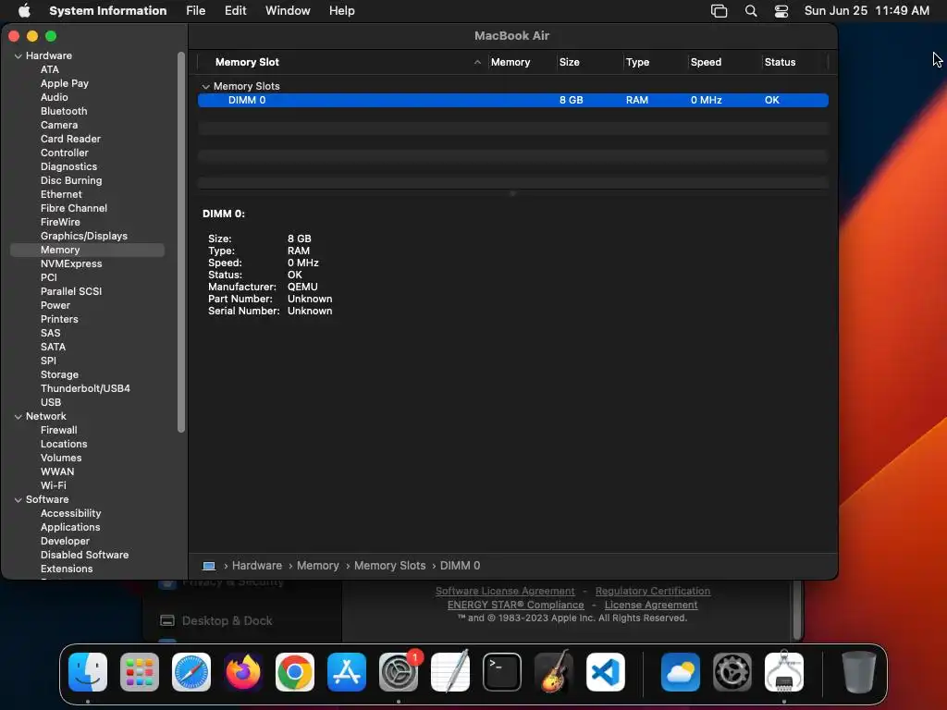947x710 pixels.
Task: Click the Type column header
Action: click(x=637, y=62)
